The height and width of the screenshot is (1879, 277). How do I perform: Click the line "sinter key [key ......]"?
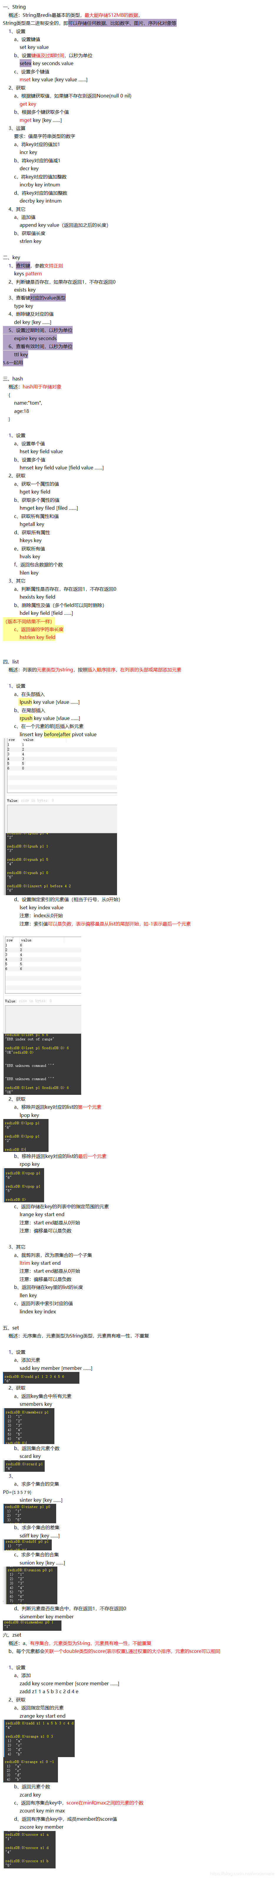41,1500
